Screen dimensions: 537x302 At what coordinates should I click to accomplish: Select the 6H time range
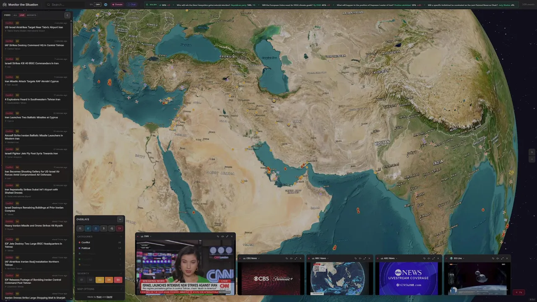pyautogui.click(x=91, y=5)
